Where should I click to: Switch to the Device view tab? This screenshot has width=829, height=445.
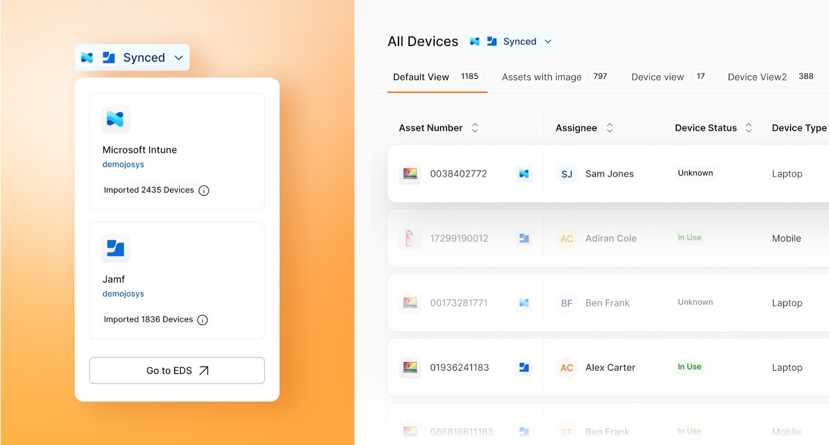(x=670, y=77)
